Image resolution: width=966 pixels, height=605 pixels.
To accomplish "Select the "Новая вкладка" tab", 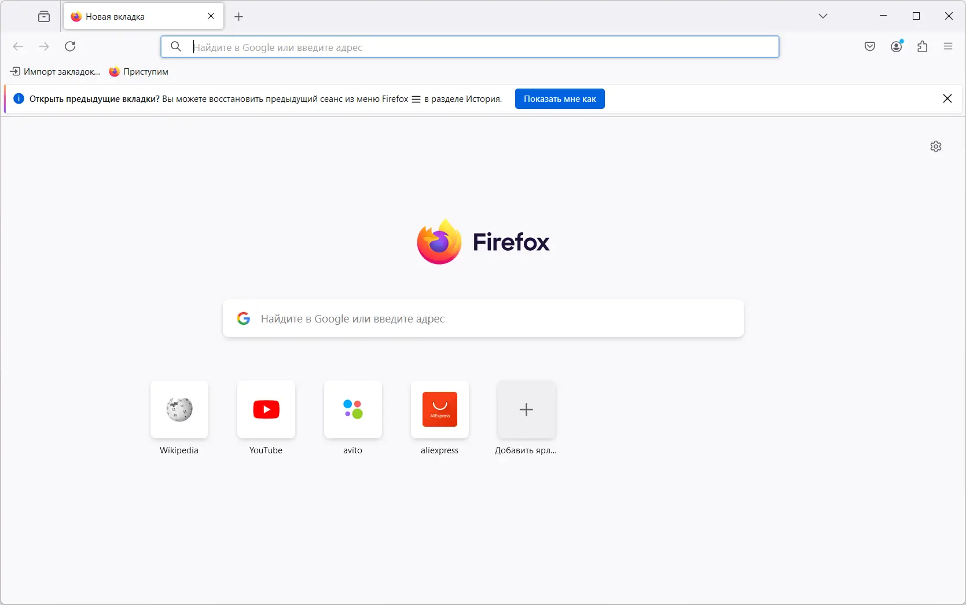I will pos(143,17).
